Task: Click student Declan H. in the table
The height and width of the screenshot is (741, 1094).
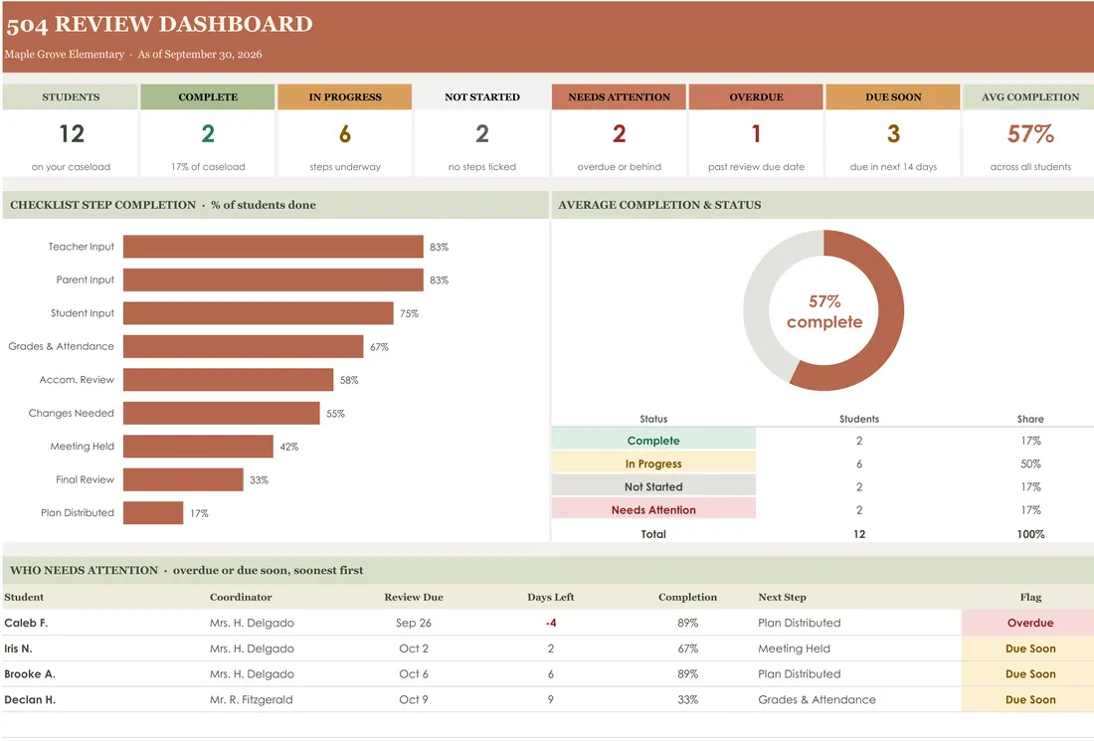Action: (x=29, y=700)
